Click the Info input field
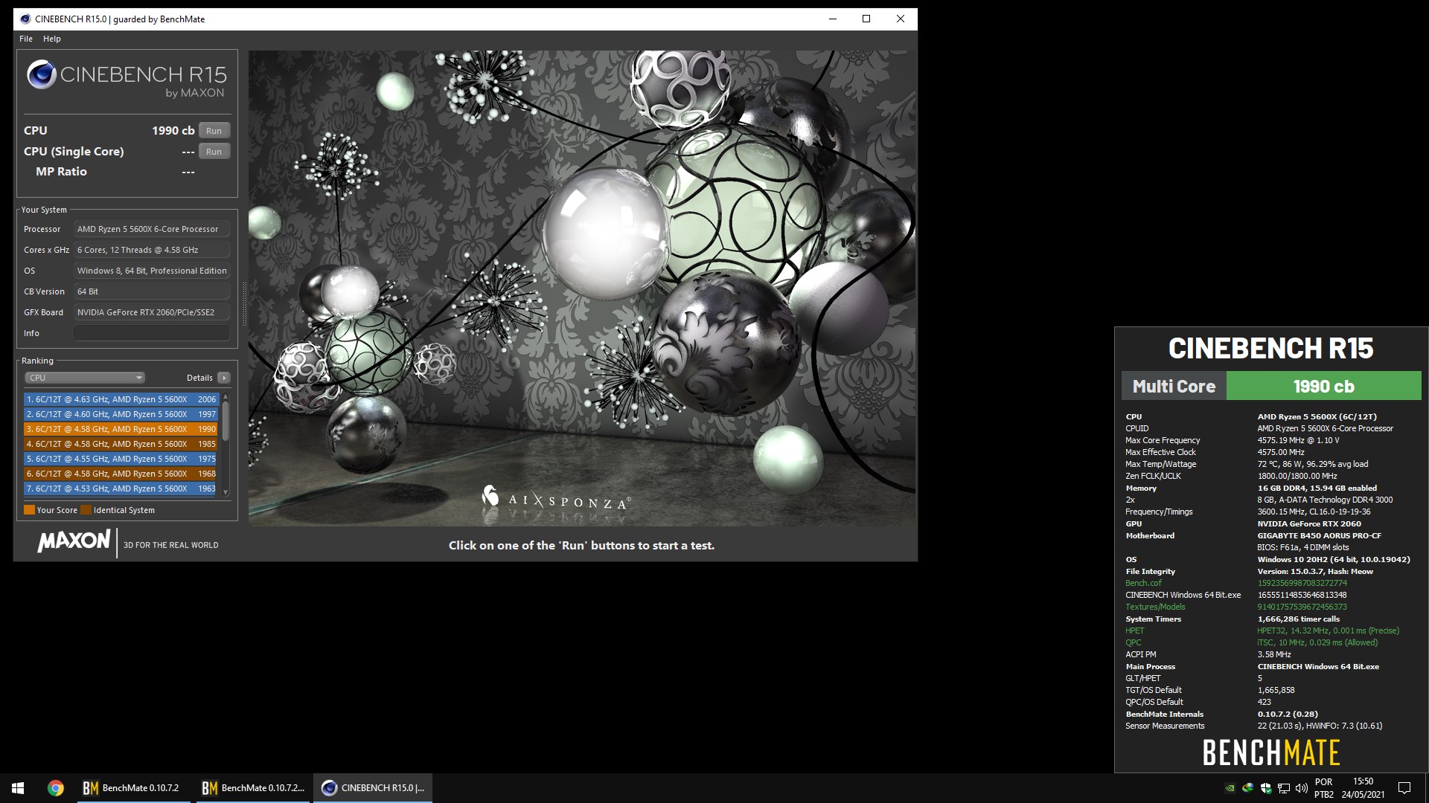The image size is (1429, 803). tap(152, 333)
